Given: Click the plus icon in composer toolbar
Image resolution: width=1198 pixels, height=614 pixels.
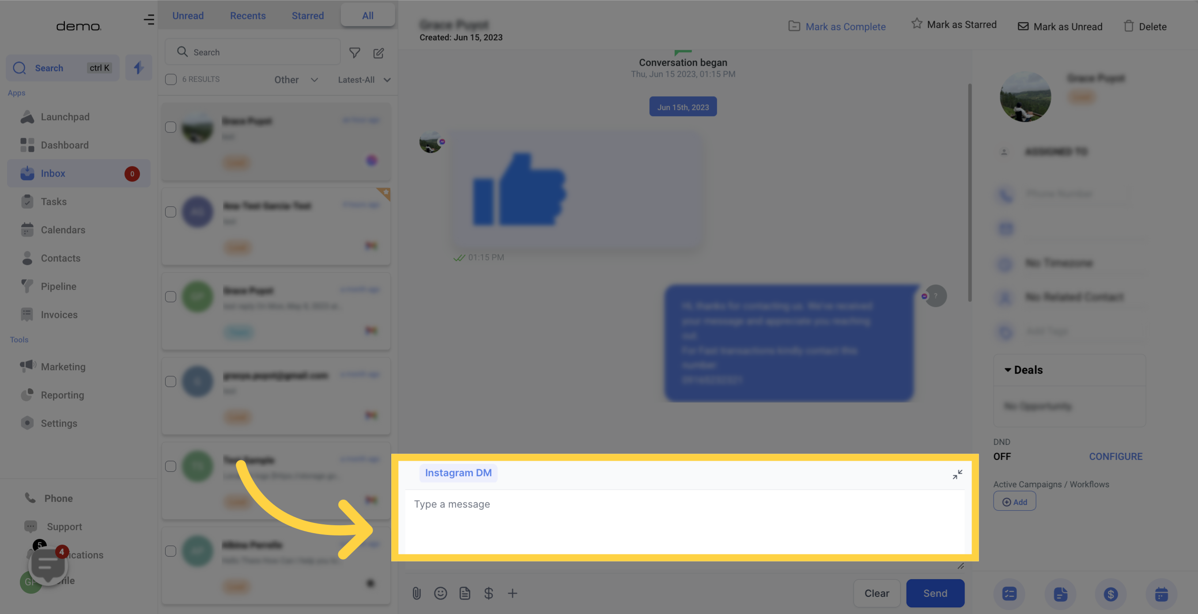Looking at the screenshot, I should (512, 593).
